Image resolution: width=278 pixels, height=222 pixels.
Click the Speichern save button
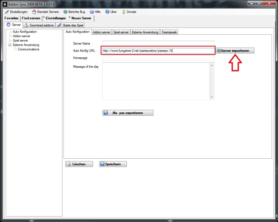click(113, 164)
